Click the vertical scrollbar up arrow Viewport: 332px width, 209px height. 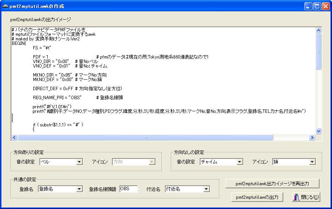click(x=318, y=31)
